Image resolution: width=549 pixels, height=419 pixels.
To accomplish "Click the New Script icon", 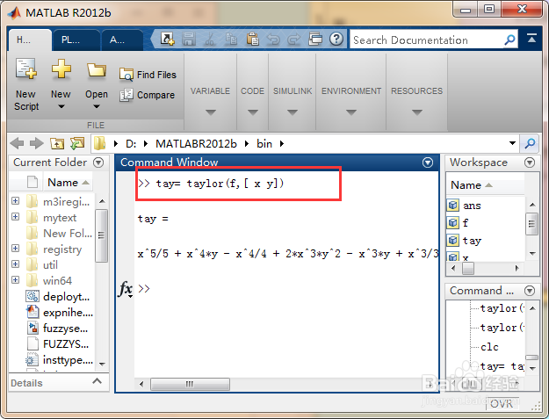I will coord(25,69).
